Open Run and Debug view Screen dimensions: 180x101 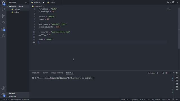click(x=3, y=22)
